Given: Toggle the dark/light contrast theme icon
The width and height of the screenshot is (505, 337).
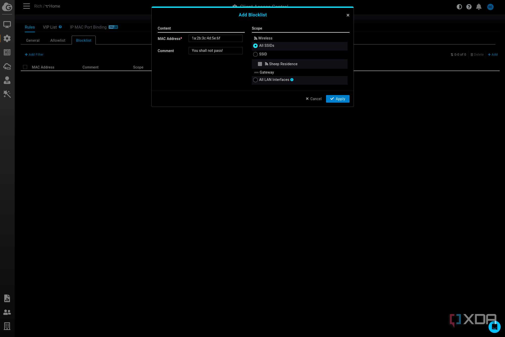Looking at the screenshot, I should tap(459, 7).
